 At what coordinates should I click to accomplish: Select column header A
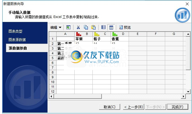coord(65,34)
